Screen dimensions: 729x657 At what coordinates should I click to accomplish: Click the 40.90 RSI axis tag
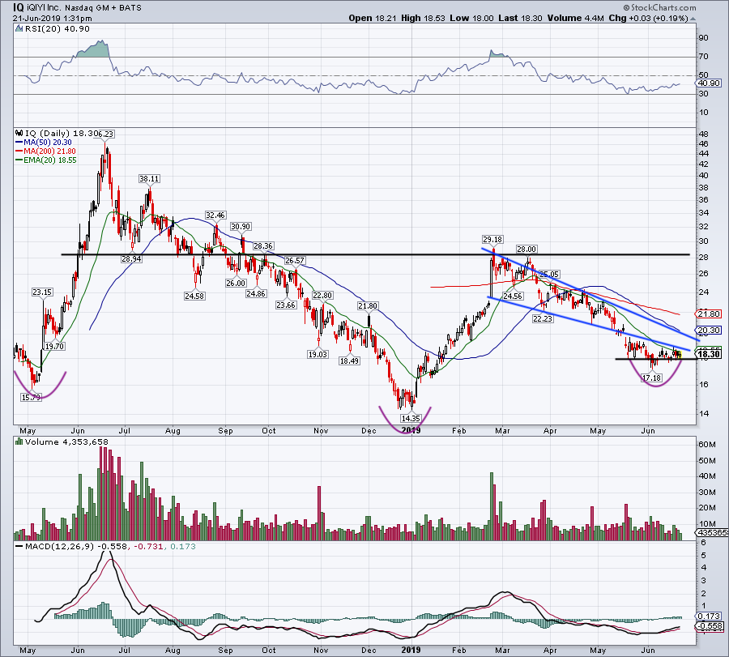click(709, 83)
